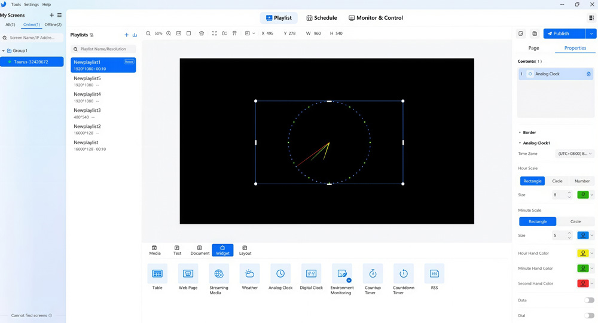Set Hour Scale to Rectangle

pos(532,181)
